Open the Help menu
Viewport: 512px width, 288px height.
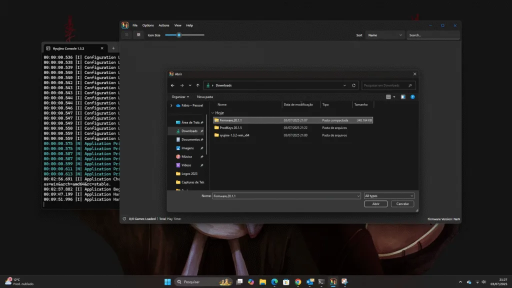(189, 25)
